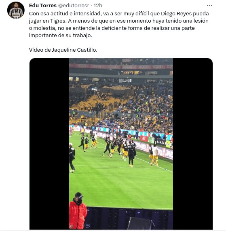Click the right black letterbox of video

[193, 144]
